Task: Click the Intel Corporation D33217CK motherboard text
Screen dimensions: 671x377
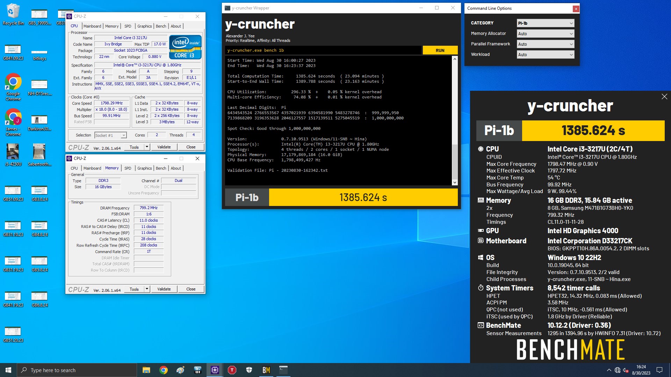Action: (590, 241)
